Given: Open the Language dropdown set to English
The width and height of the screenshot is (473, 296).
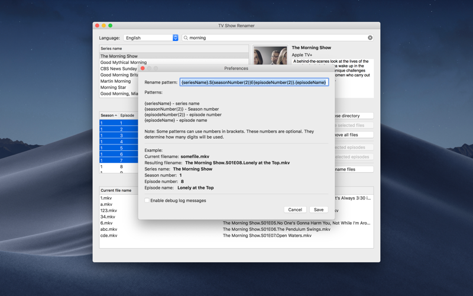Looking at the screenshot, I should click(x=151, y=38).
